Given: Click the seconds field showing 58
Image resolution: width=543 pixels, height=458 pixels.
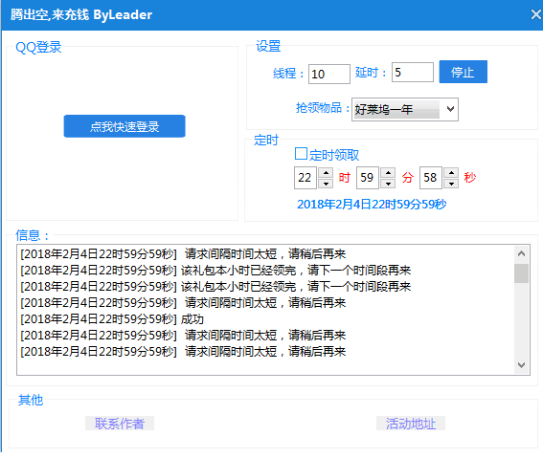Looking at the screenshot, I should (x=430, y=178).
